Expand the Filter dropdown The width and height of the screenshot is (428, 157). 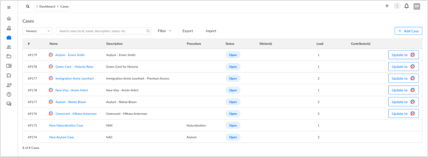pos(165,31)
